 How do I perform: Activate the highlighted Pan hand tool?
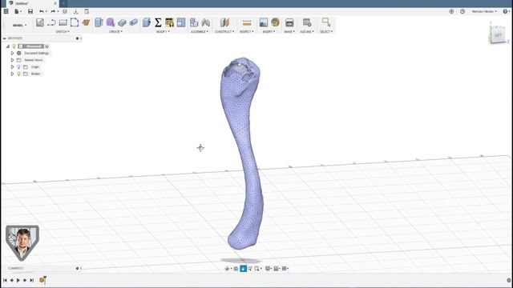click(243, 269)
